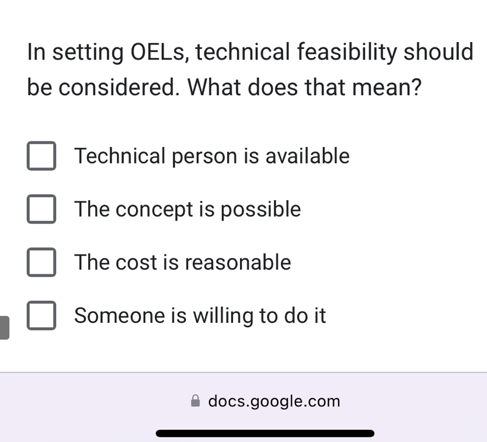The image size is (487, 442).
Task: Tap the black home indicator bar
Action: click(265, 433)
